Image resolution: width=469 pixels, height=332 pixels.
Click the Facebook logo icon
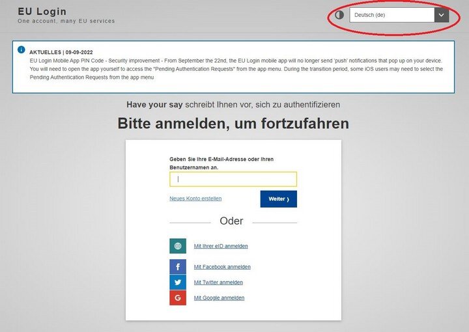click(178, 267)
